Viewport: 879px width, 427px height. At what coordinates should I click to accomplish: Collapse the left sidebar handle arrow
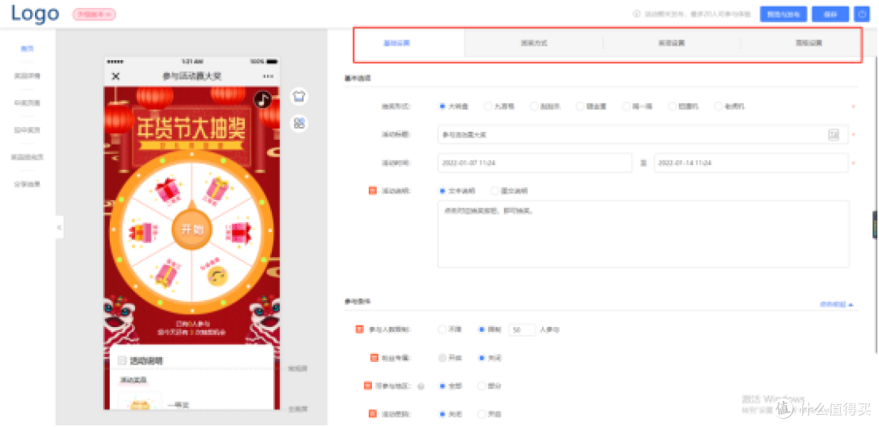[59, 227]
